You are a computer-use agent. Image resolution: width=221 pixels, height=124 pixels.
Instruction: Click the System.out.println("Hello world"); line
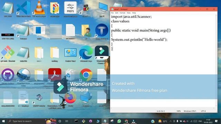pyautogui.click(x=139, y=40)
